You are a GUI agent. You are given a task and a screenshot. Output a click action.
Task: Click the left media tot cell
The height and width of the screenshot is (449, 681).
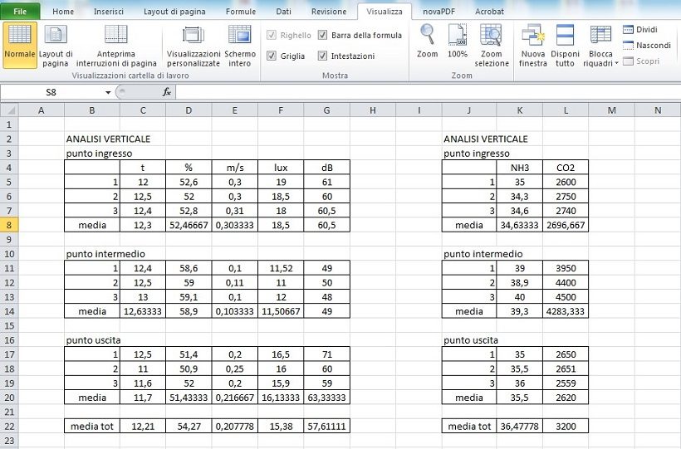coord(92,426)
